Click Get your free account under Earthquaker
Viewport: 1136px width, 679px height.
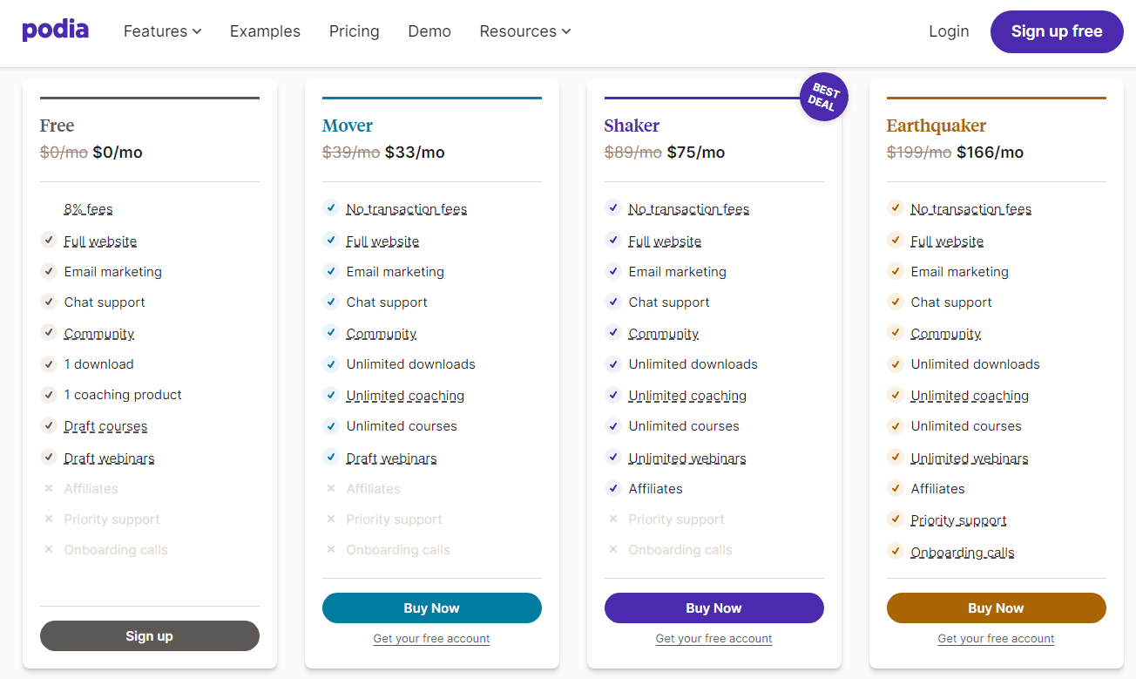997,639
